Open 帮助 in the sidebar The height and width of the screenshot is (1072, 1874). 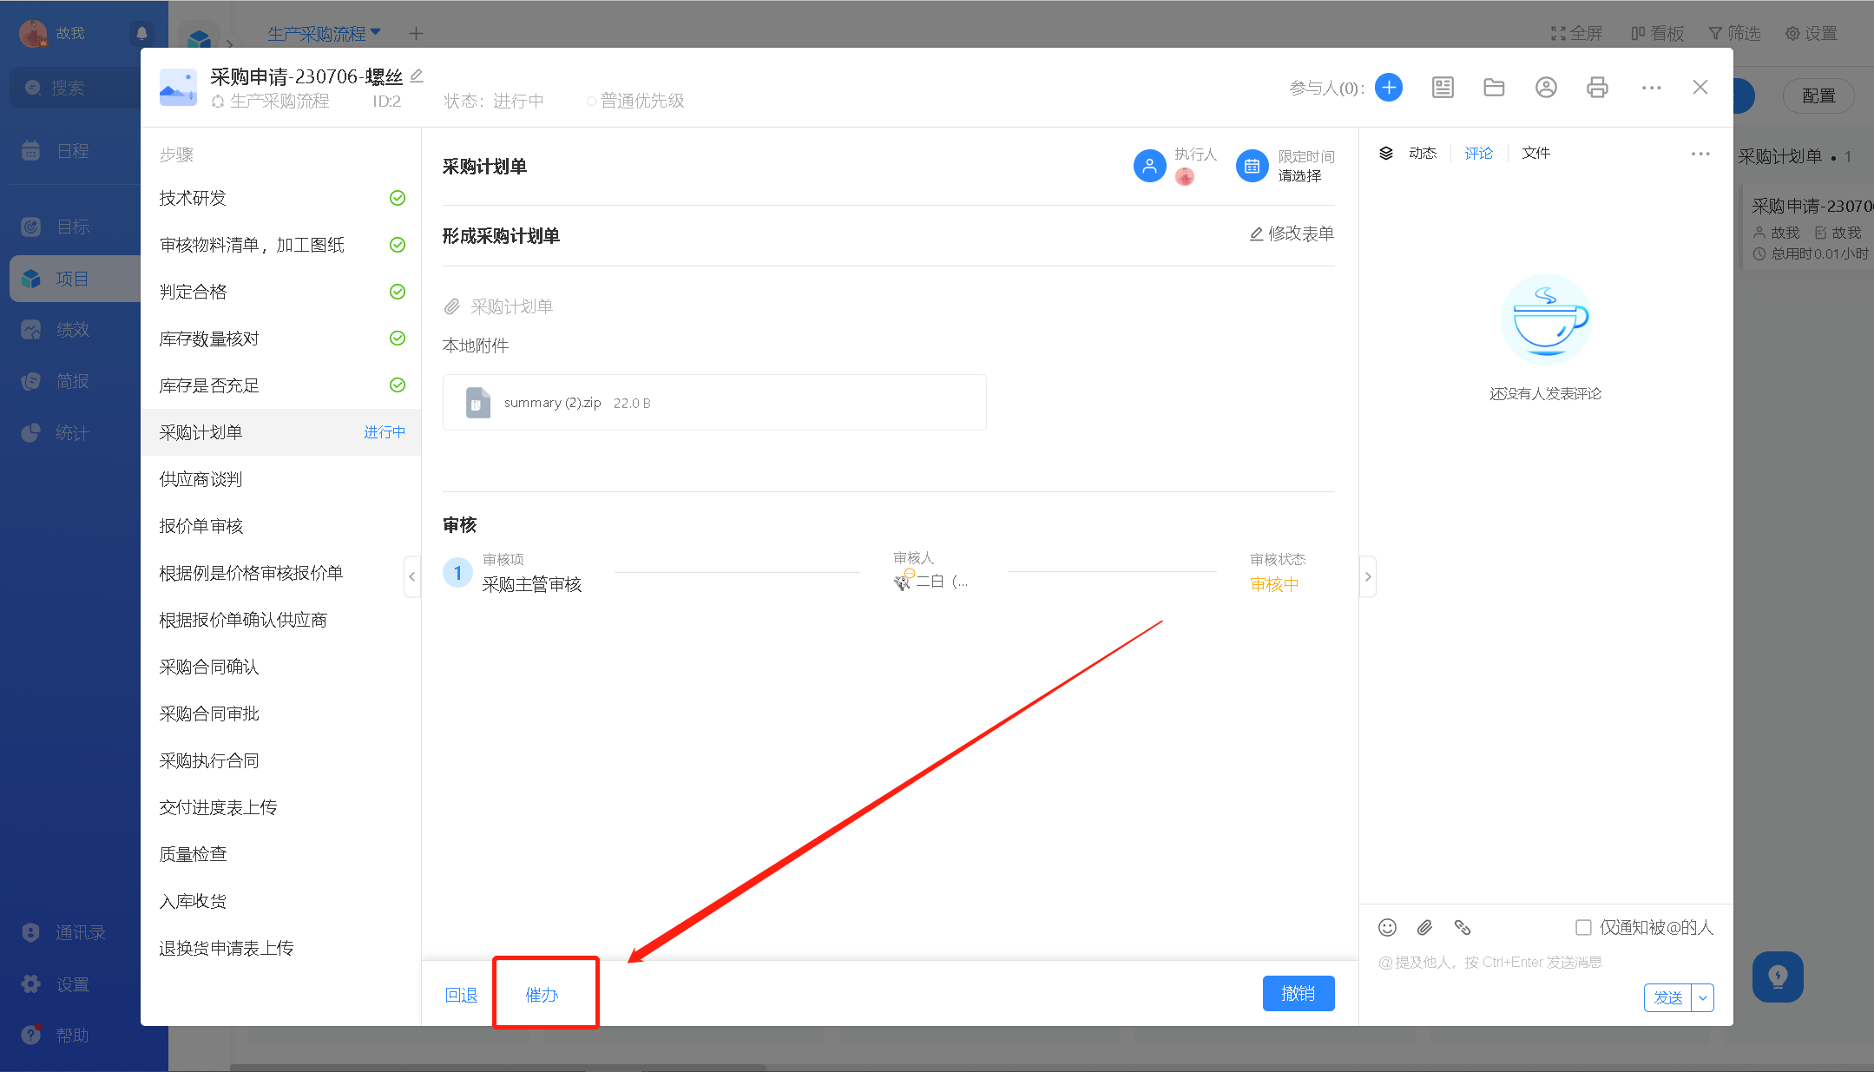[x=71, y=1035]
